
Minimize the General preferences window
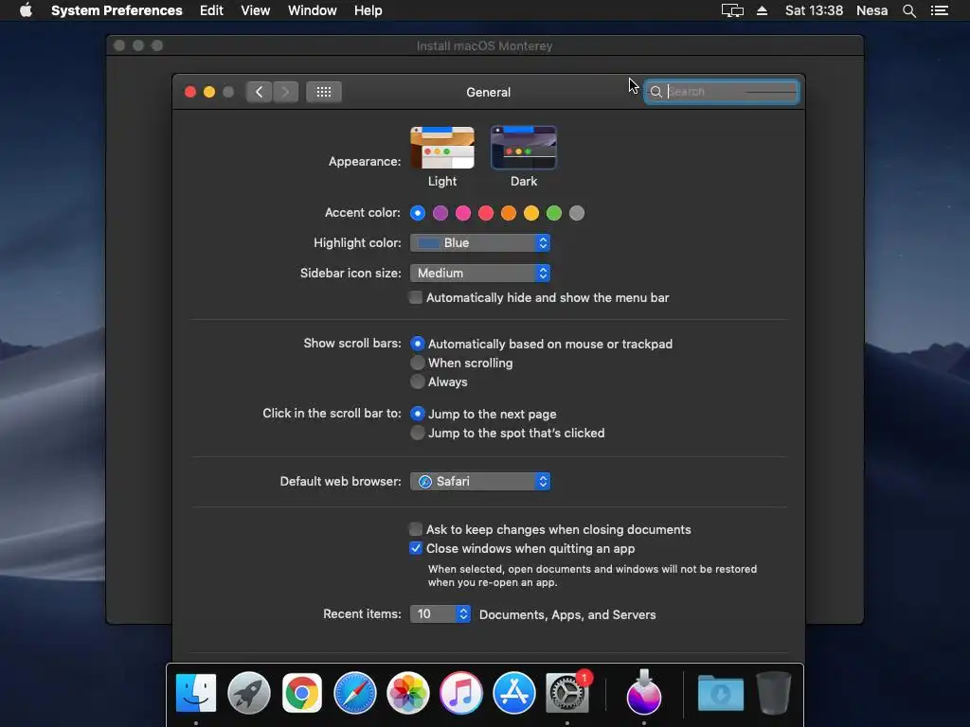(x=209, y=92)
